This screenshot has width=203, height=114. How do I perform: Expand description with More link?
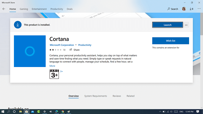click(x=52, y=66)
